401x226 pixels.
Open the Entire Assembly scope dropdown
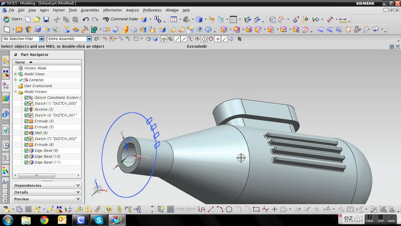(89, 39)
